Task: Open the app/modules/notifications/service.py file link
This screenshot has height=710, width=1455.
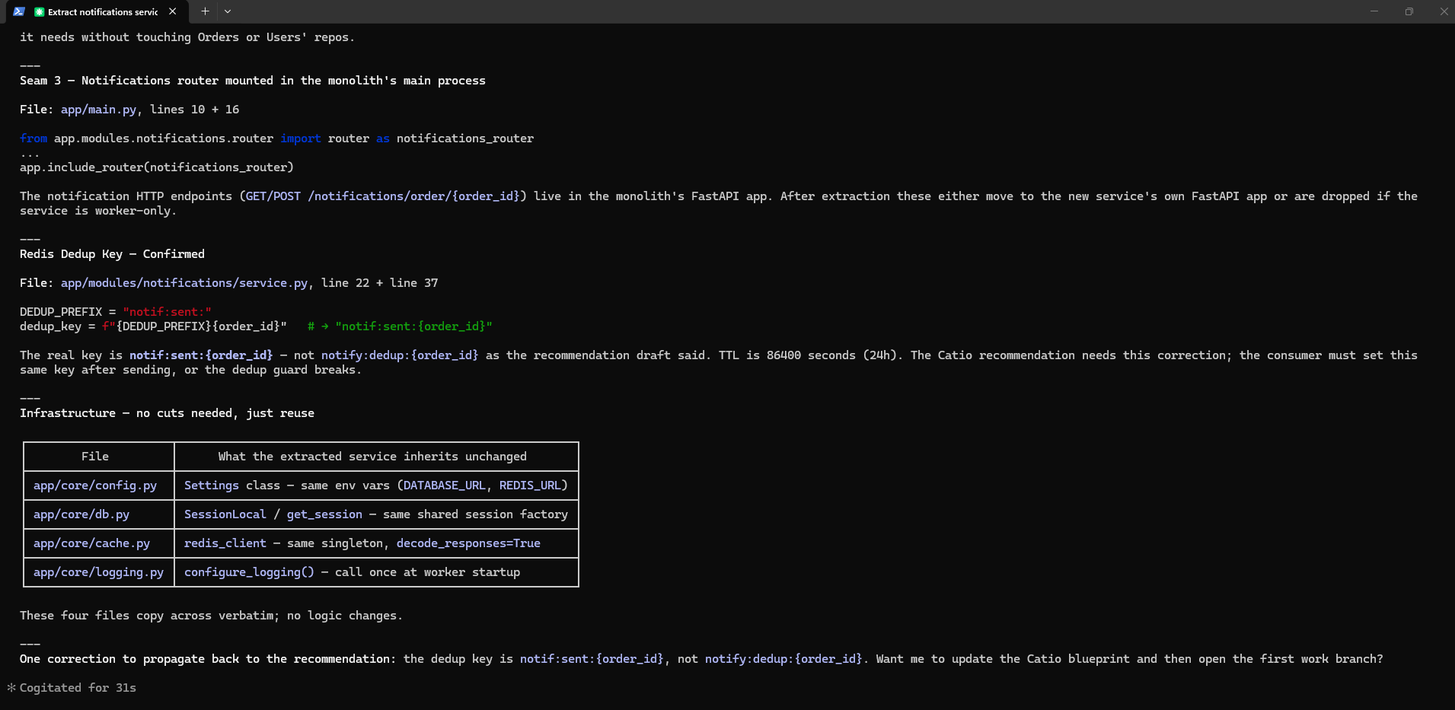Action: tap(184, 283)
